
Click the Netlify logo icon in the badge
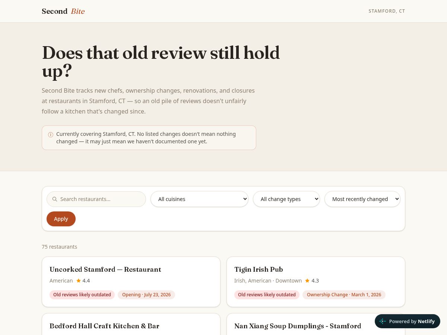click(383, 321)
